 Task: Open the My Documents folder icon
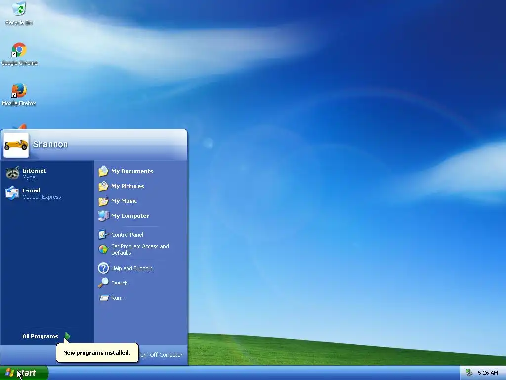[x=103, y=171]
